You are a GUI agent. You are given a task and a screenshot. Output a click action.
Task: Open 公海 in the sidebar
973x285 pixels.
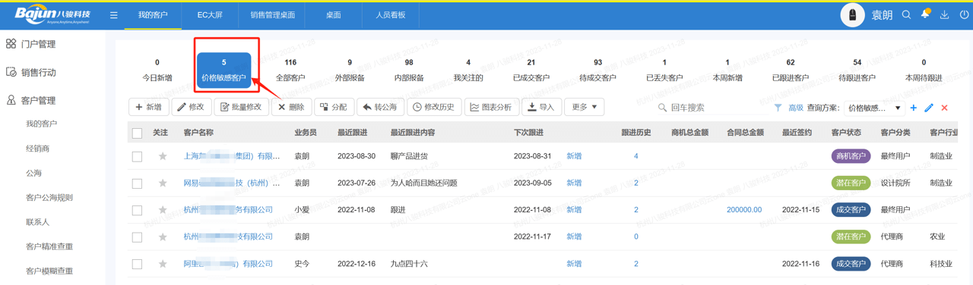click(x=34, y=173)
